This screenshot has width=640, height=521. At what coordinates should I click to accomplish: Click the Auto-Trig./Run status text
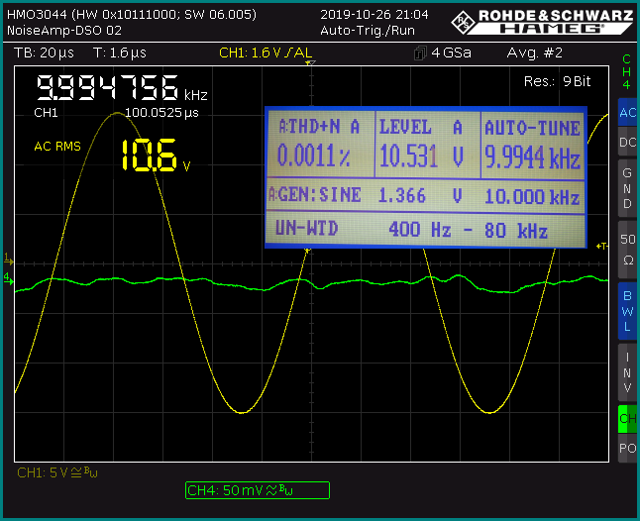pos(368,31)
